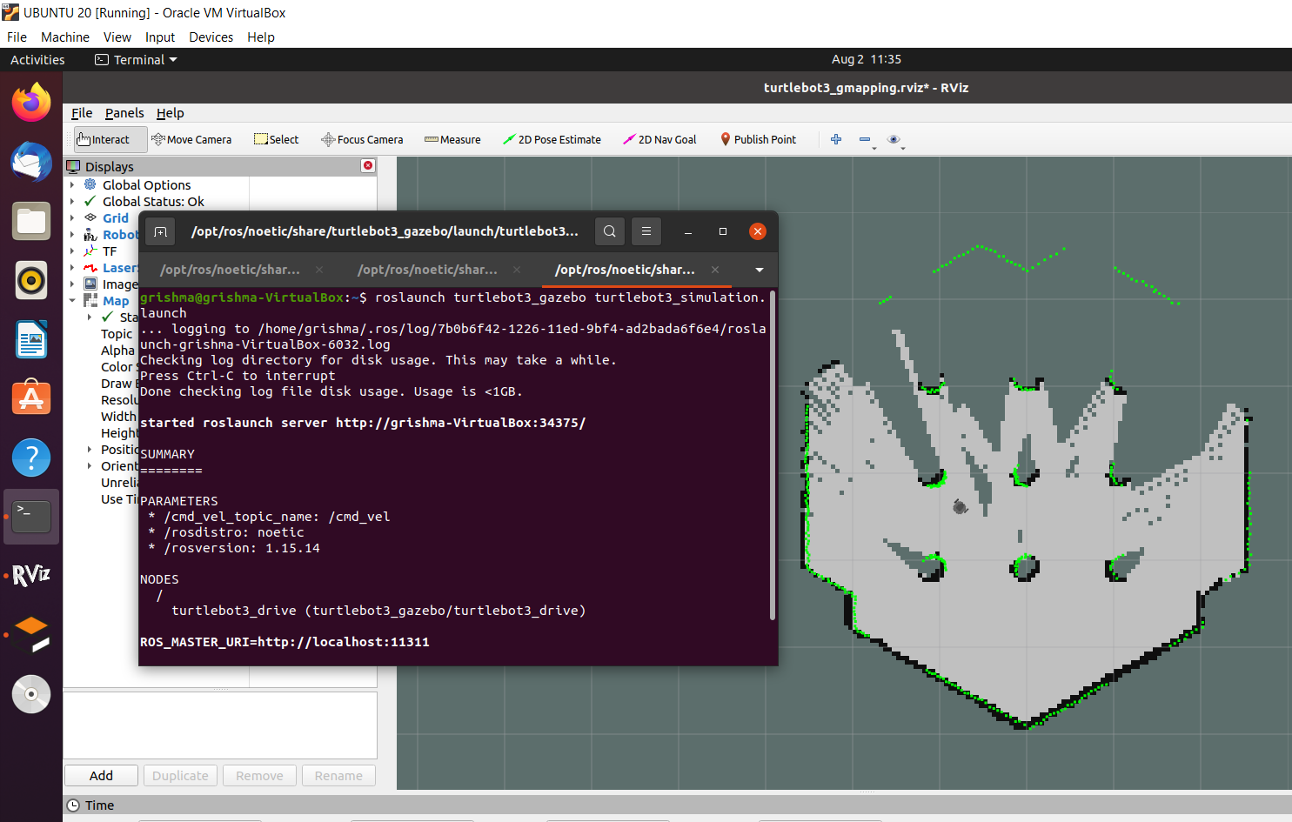
Task: Launch Firefox from the dock
Action: point(31,104)
